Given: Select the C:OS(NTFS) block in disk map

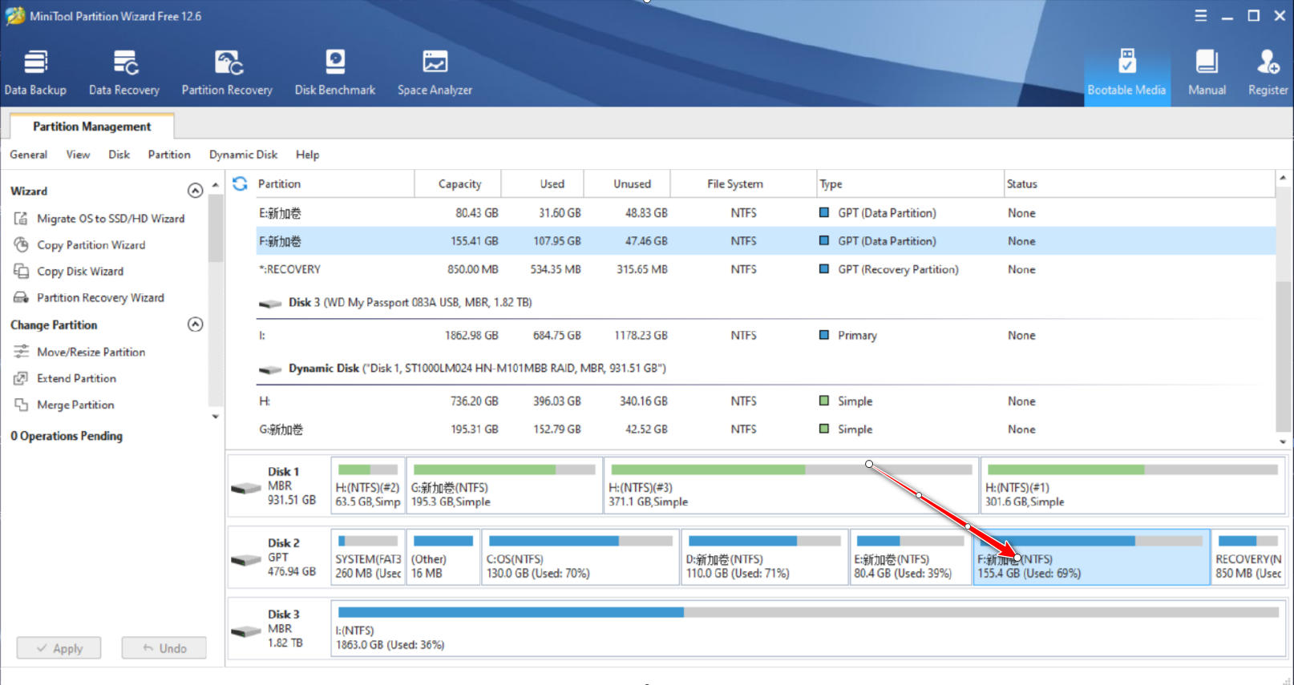Looking at the screenshot, I should [x=580, y=557].
